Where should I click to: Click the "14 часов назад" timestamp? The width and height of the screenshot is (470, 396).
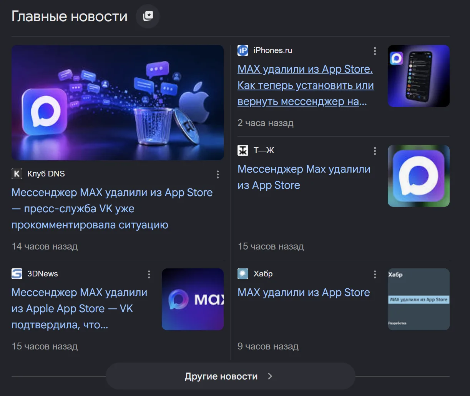click(45, 246)
